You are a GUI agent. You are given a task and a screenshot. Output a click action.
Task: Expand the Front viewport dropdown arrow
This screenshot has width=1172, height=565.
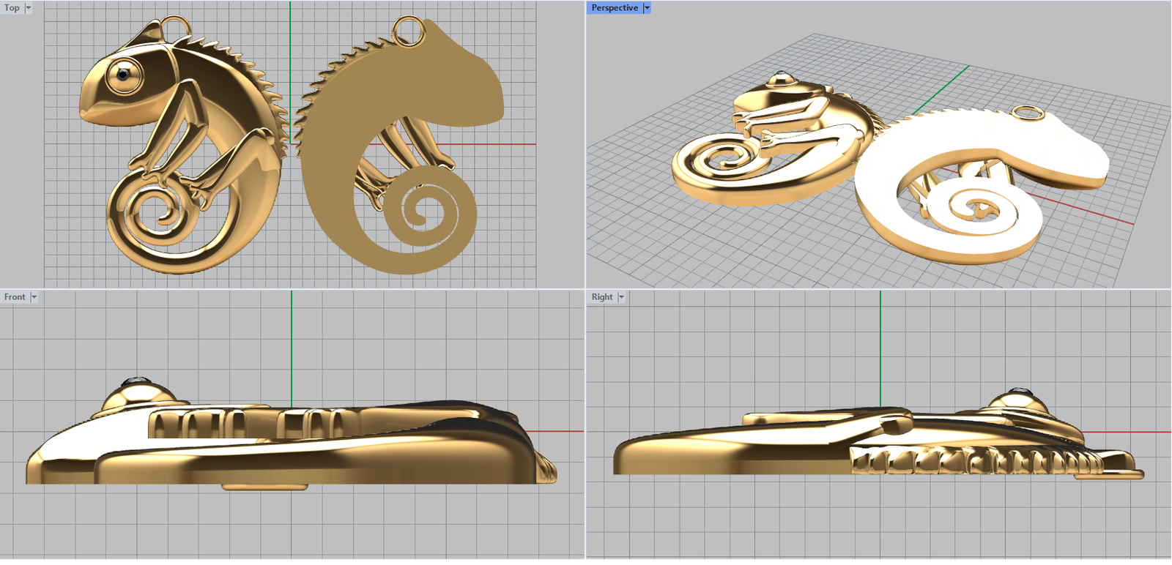click(x=34, y=297)
